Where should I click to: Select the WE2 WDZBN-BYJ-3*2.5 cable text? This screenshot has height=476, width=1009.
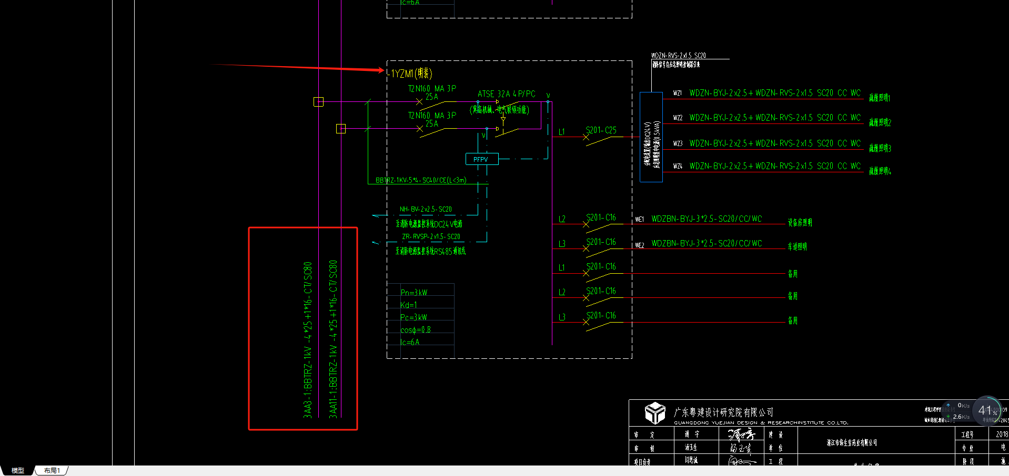click(707, 243)
